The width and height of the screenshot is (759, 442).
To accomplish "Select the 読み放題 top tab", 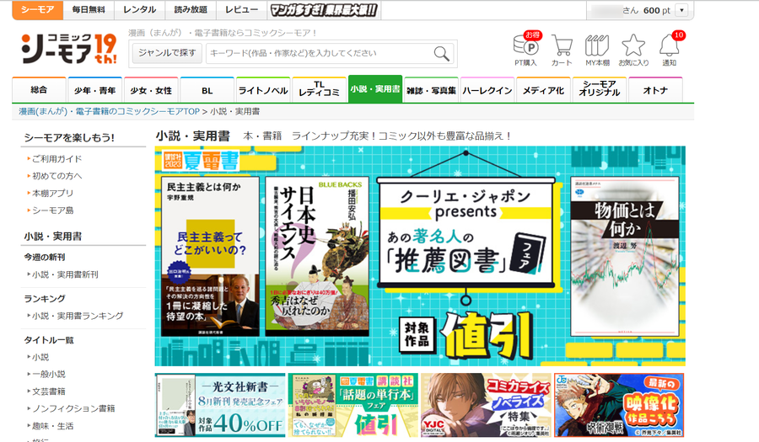I will (x=191, y=9).
